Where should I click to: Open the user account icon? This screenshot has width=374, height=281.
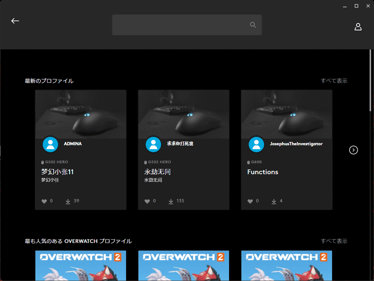(x=358, y=27)
